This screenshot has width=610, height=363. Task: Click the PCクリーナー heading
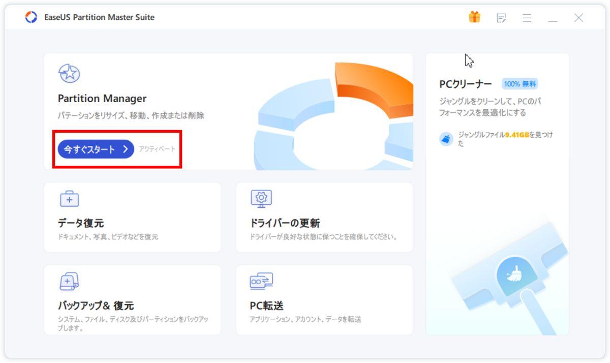coord(466,84)
